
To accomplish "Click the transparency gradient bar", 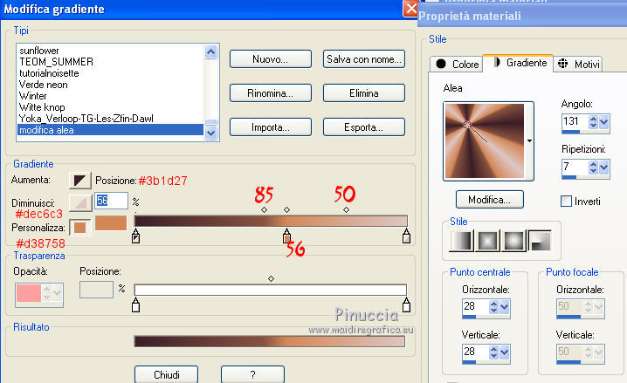I will tap(271, 290).
